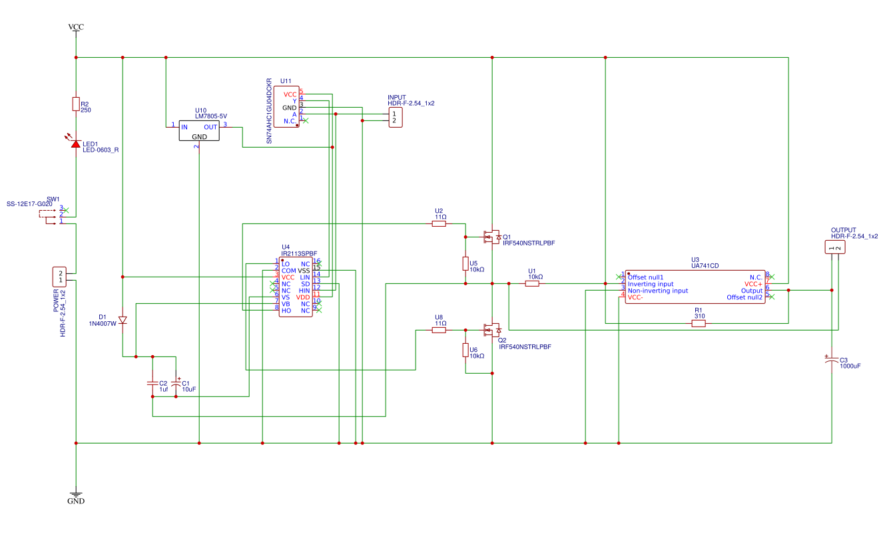The width and height of the screenshot is (885, 550).
Task: Select the OUTPUT header connector symbol
Action: pos(835,247)
